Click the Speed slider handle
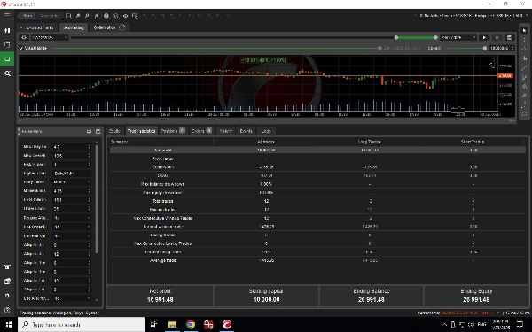 coord(485,48)
